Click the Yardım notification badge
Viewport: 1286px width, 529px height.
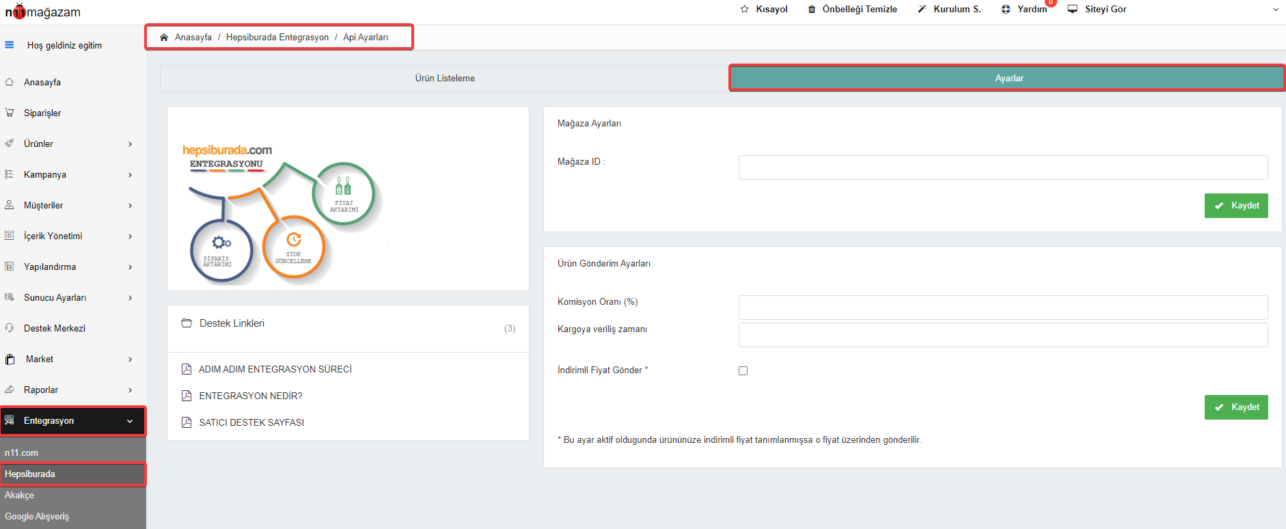(x=1051, y=3)
